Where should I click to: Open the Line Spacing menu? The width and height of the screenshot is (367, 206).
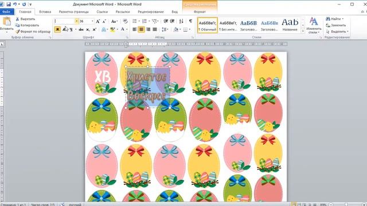[165, 29]
